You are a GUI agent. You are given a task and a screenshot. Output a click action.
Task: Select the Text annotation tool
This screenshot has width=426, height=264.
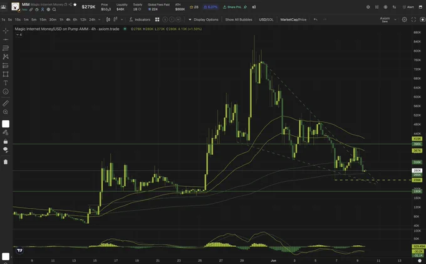[6, 83]
